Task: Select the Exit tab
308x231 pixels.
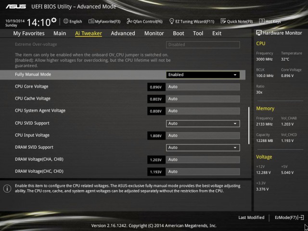Action: point(217,33)
